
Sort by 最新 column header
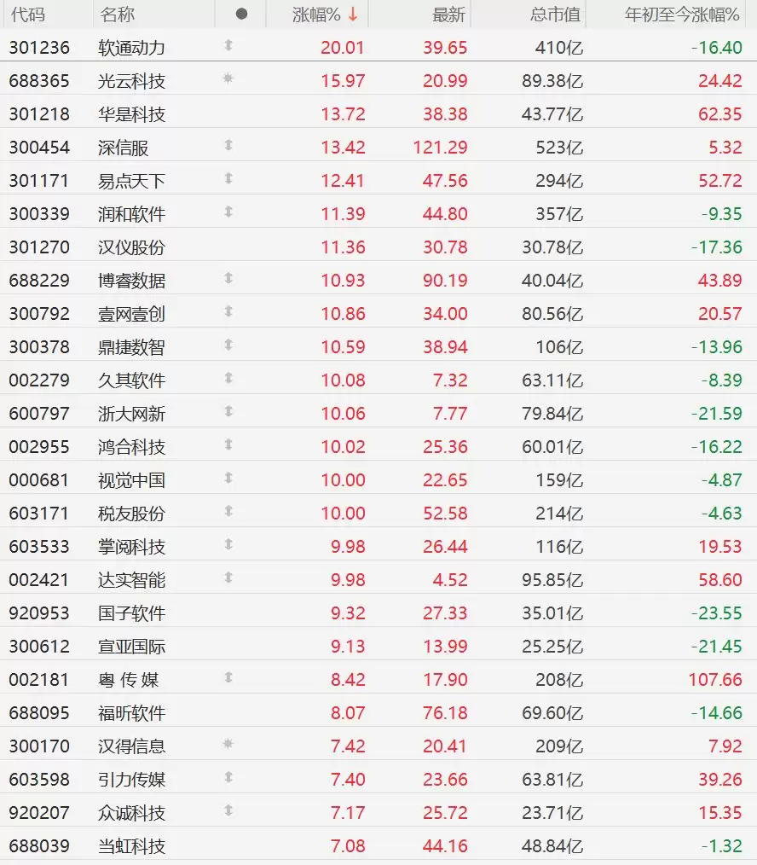tap(448, 15)
